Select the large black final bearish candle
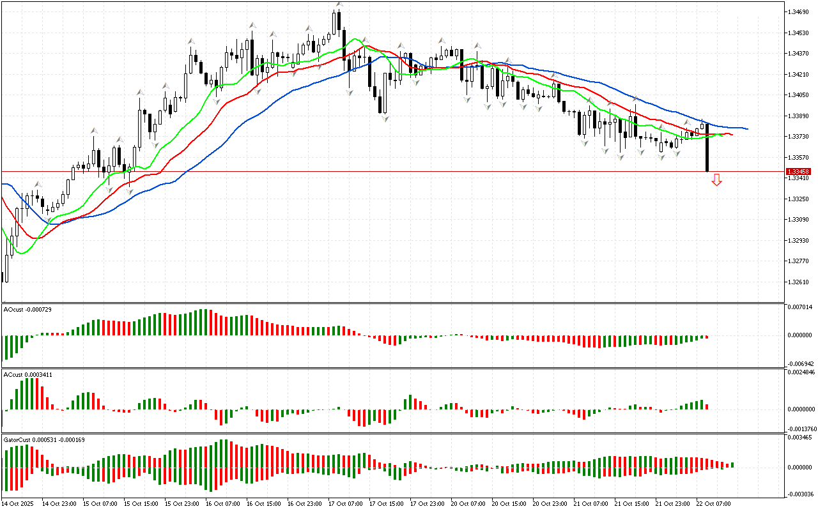The width and height of the screenshot is (818, 511). click(x=707, y=147)
